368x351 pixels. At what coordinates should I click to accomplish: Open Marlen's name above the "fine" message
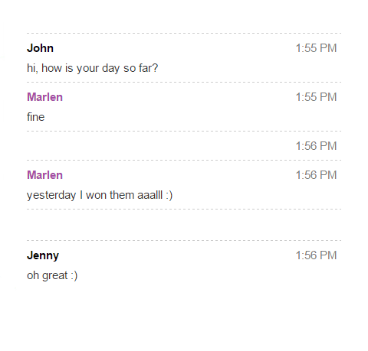pyautogui.click(x=44, y=97)
